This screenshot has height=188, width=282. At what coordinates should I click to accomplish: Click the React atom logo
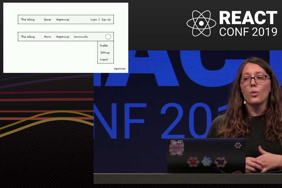[201, 23]
